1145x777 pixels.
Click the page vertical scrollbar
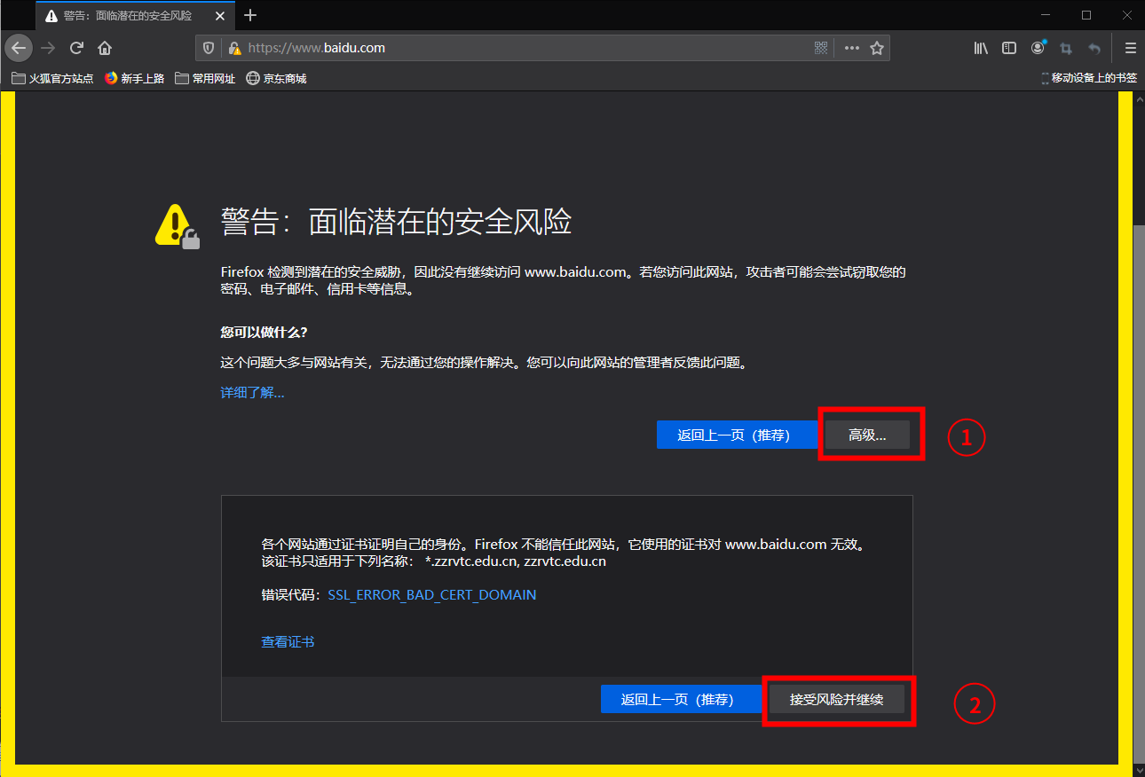(x=1139, y=443)
